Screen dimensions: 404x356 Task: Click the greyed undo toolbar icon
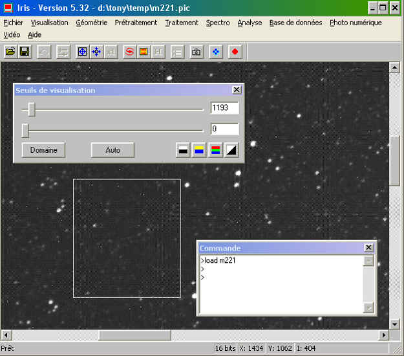[x=44, y=52]
